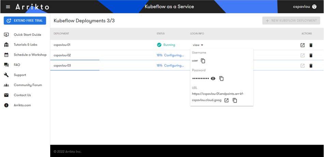Select the cspavlou-02 deployment name
The width and height of the screenshot is (324, 157).
point(62,55)
